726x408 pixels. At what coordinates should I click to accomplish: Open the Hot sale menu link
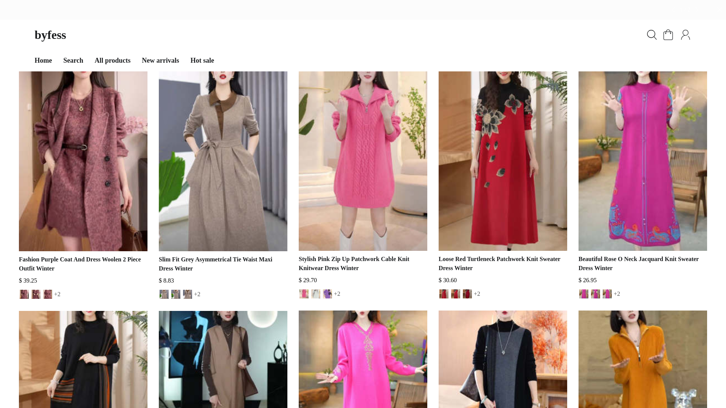(202, 60)
